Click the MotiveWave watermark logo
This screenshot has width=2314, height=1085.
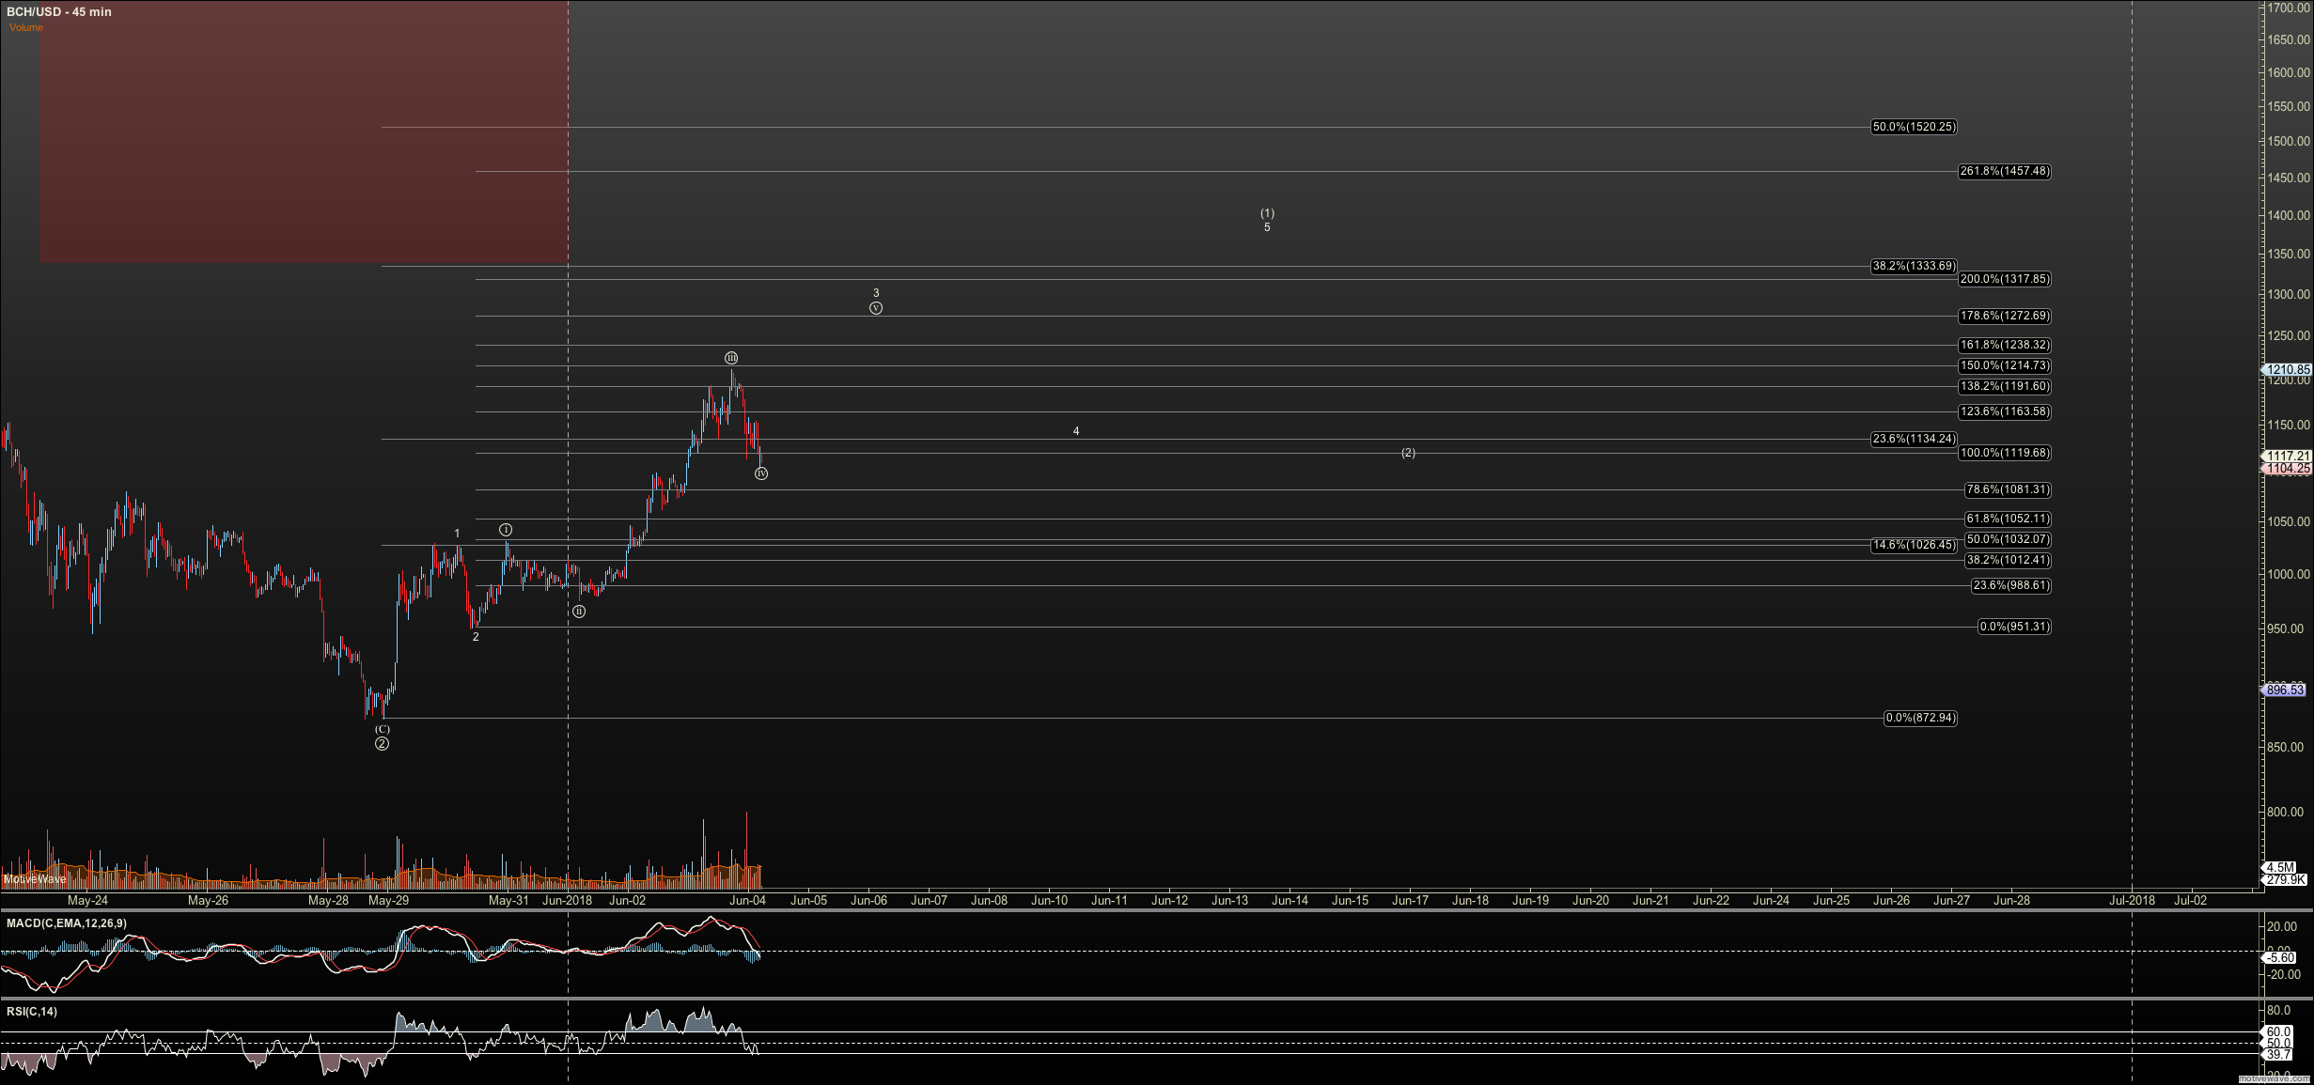tap(35, 879)
